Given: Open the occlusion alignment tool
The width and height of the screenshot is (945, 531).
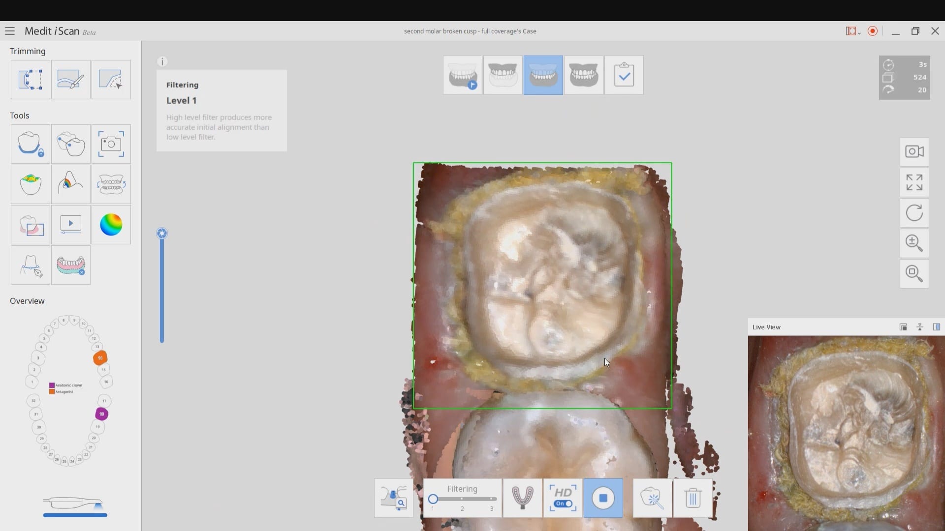Looking at the screenshot, I should coord(111,184).
